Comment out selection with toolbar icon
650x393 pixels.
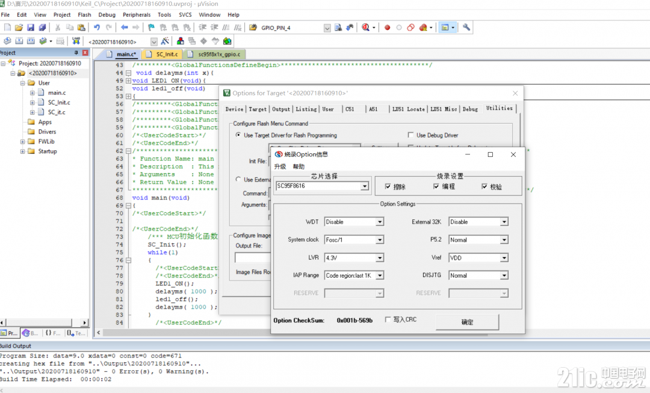click(x=226, y=28)
